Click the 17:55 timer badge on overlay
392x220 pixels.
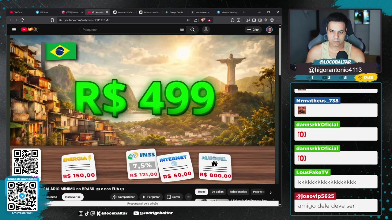tap(366, 78)
